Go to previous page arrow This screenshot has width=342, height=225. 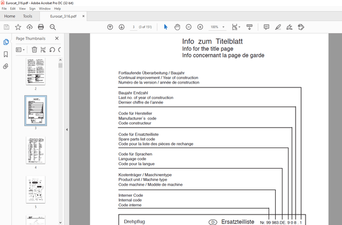tap(110, 27)
